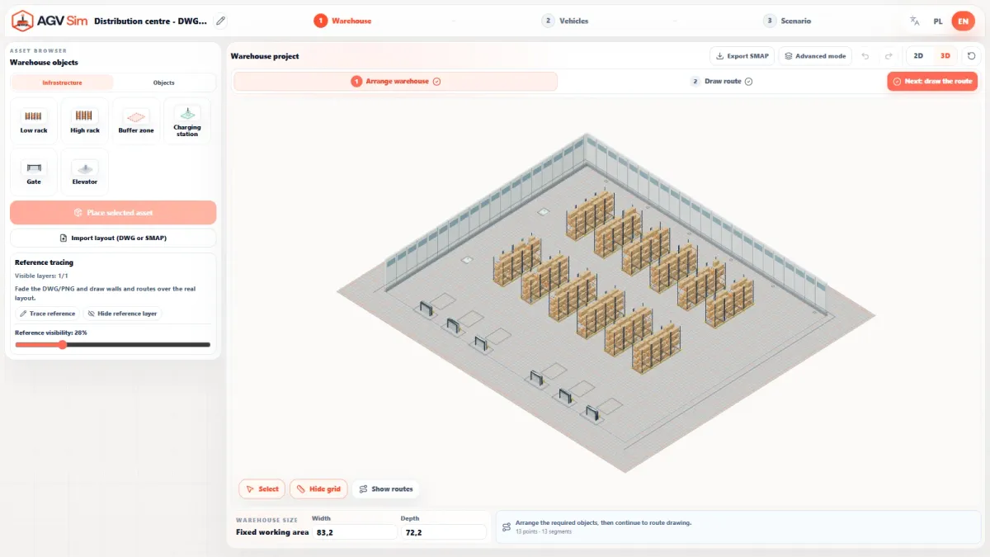Activate the Select tool
This screenshot has width=990, height=557.
click(262, 489)
